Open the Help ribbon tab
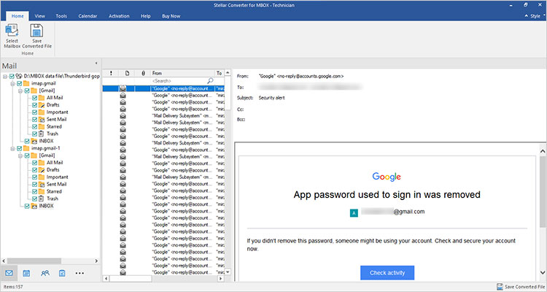 (x=145, y=16)
